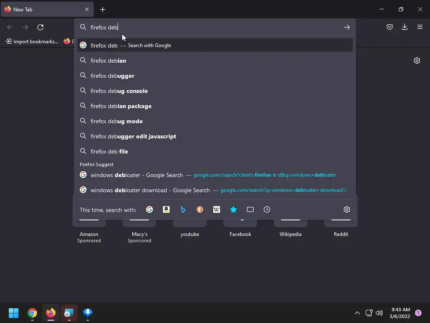Click the Go arrow in address bar
The width and height of the screenshot is (430, 323).
pyautogui.click(x=346, y=27)
